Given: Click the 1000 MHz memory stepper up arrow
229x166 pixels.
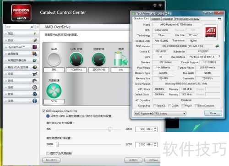Looking at the screenshot, I should tap(155, 143).
